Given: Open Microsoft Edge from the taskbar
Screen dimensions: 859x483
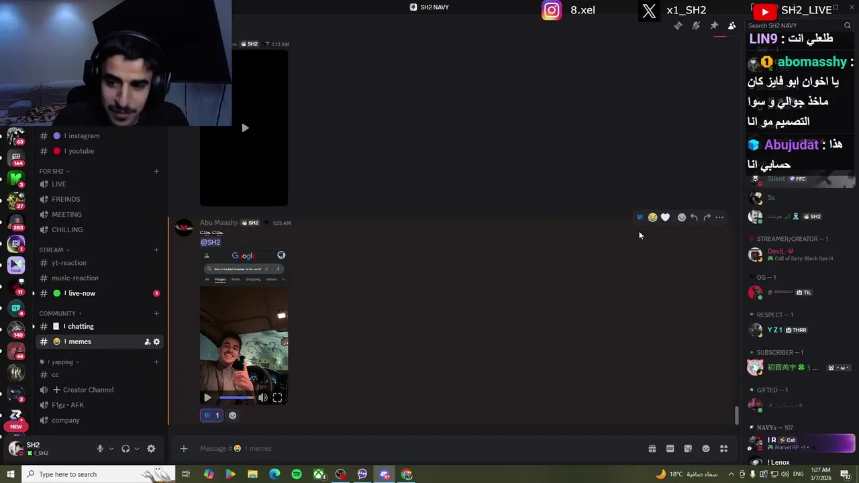Looking at the screenshot, I should point(274,474).
